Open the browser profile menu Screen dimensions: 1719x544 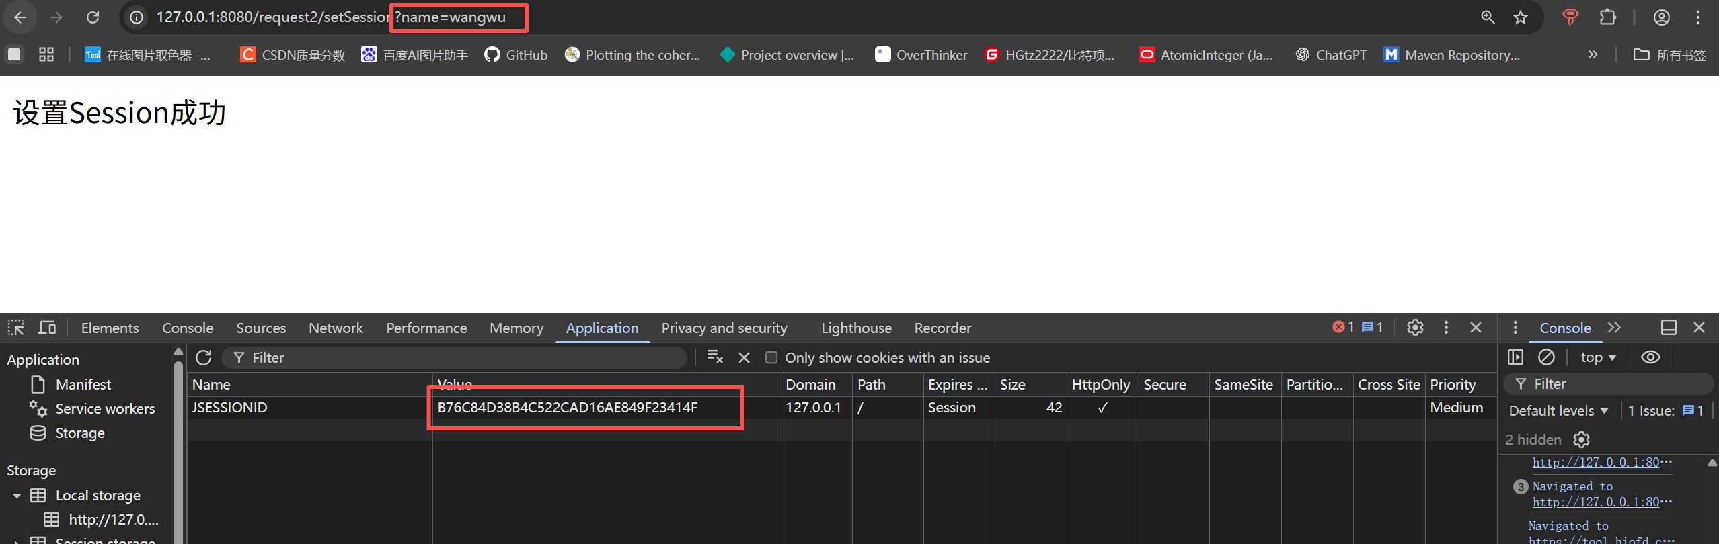pos(1661,17)
